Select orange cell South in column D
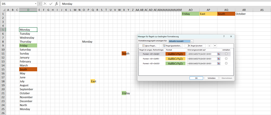 pyautogui.click(x=28, y=69)
